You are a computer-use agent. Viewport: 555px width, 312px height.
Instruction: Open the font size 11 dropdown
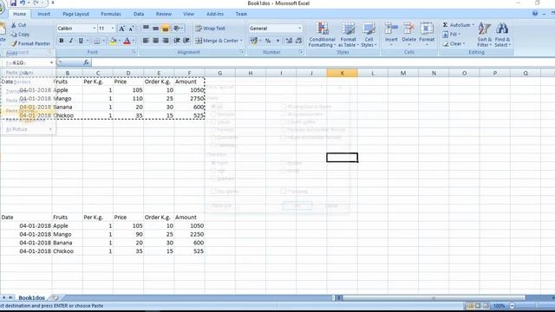click(x=113, y=29)
